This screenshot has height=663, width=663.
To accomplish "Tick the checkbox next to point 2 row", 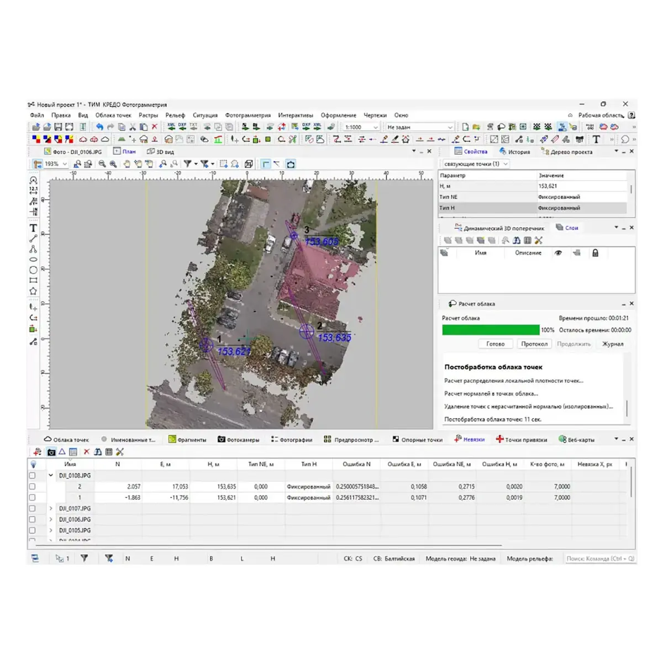I will pos(32,487).
